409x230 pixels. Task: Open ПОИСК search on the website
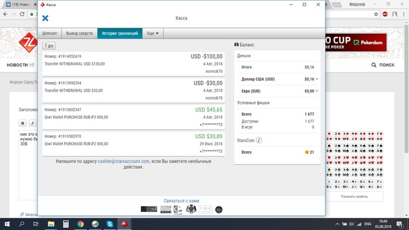coord(383,65)
